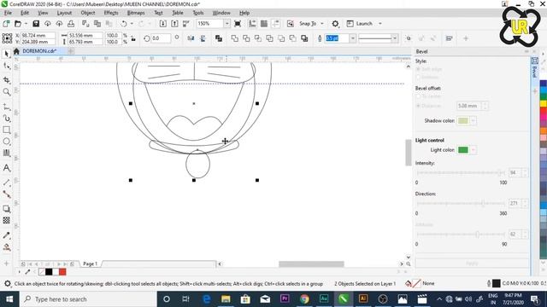
Task: Select the Ellipse tool
Action: (x=6, y=142)
